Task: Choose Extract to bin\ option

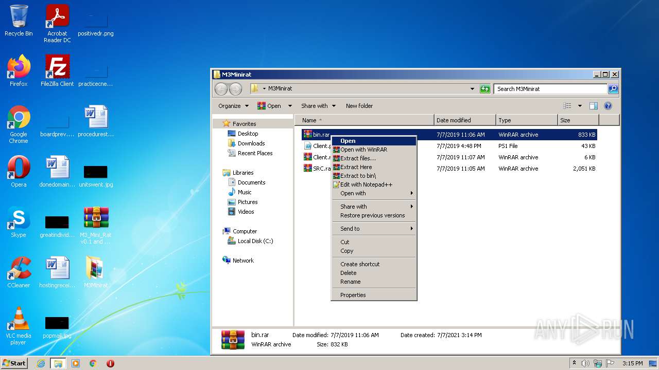Action: [x=374, y=176]
